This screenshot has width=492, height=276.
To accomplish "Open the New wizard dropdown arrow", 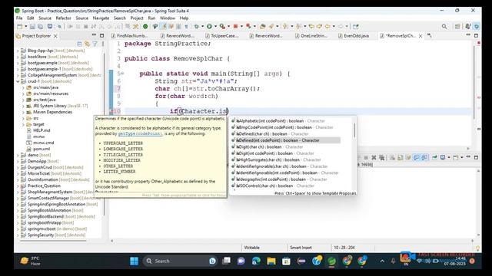I will 26,27.
